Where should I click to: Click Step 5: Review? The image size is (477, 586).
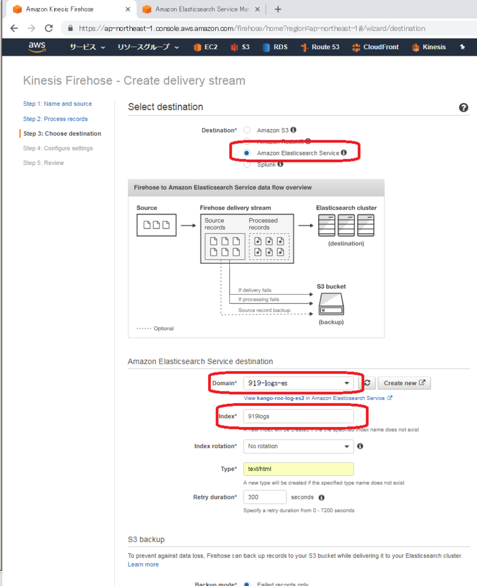pyautogui.click(x=43, y=163)
